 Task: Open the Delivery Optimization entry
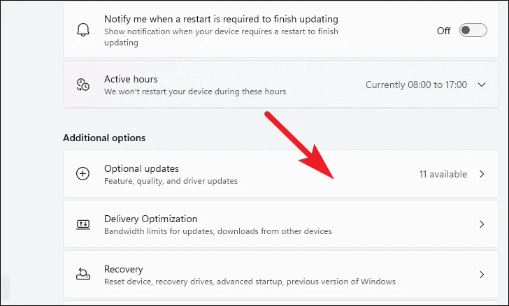pyautogui.click(x=281, y=224)
